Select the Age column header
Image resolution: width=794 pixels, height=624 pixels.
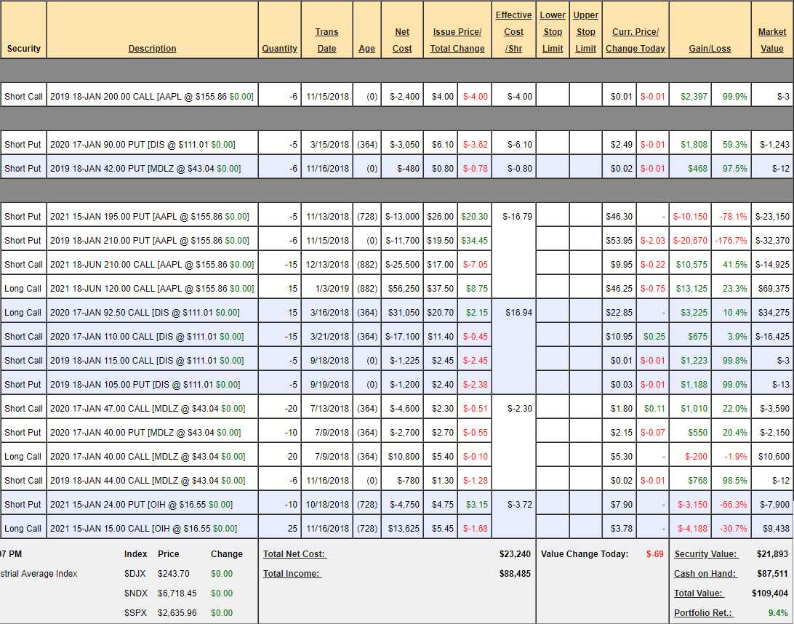(x=366, y=49)
